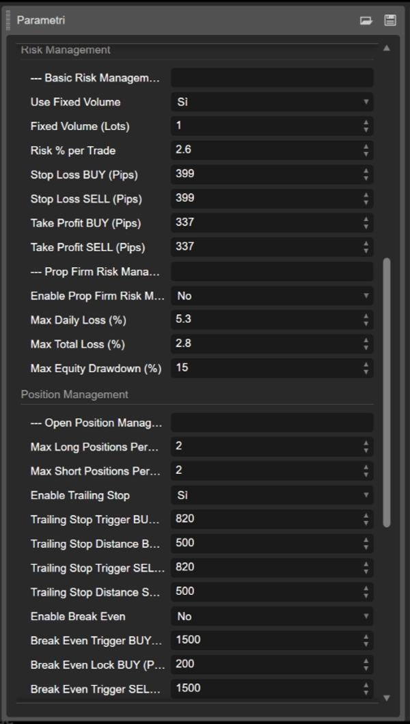Open a saved parameters file via folder icon
Viewport: 410px width, 724px height.
click(366, 21)
